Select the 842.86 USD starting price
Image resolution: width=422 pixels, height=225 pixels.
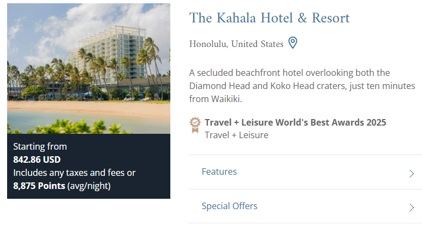click(x=37, y=159)
